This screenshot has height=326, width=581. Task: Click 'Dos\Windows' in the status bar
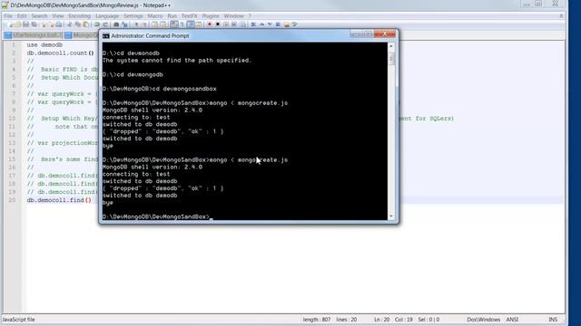[484, 320]
